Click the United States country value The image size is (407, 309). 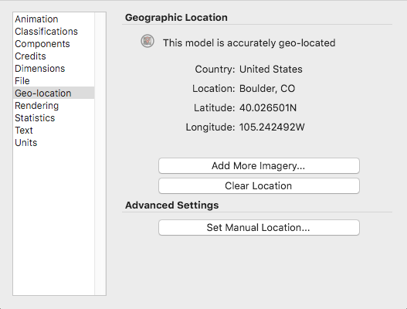[x=271, y=69]
